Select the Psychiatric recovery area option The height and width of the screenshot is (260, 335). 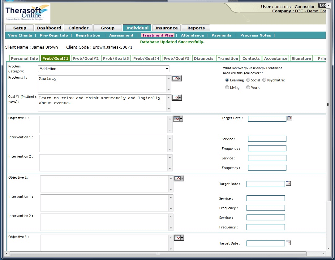(264, 80)
